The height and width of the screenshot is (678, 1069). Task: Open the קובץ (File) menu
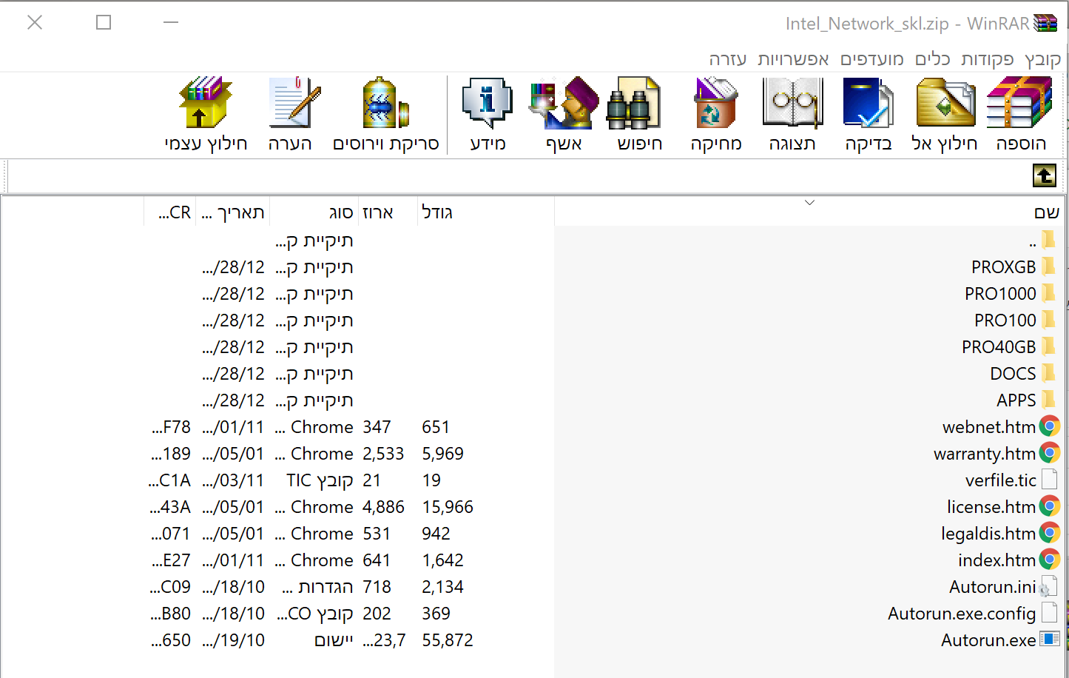[1043, 59]
